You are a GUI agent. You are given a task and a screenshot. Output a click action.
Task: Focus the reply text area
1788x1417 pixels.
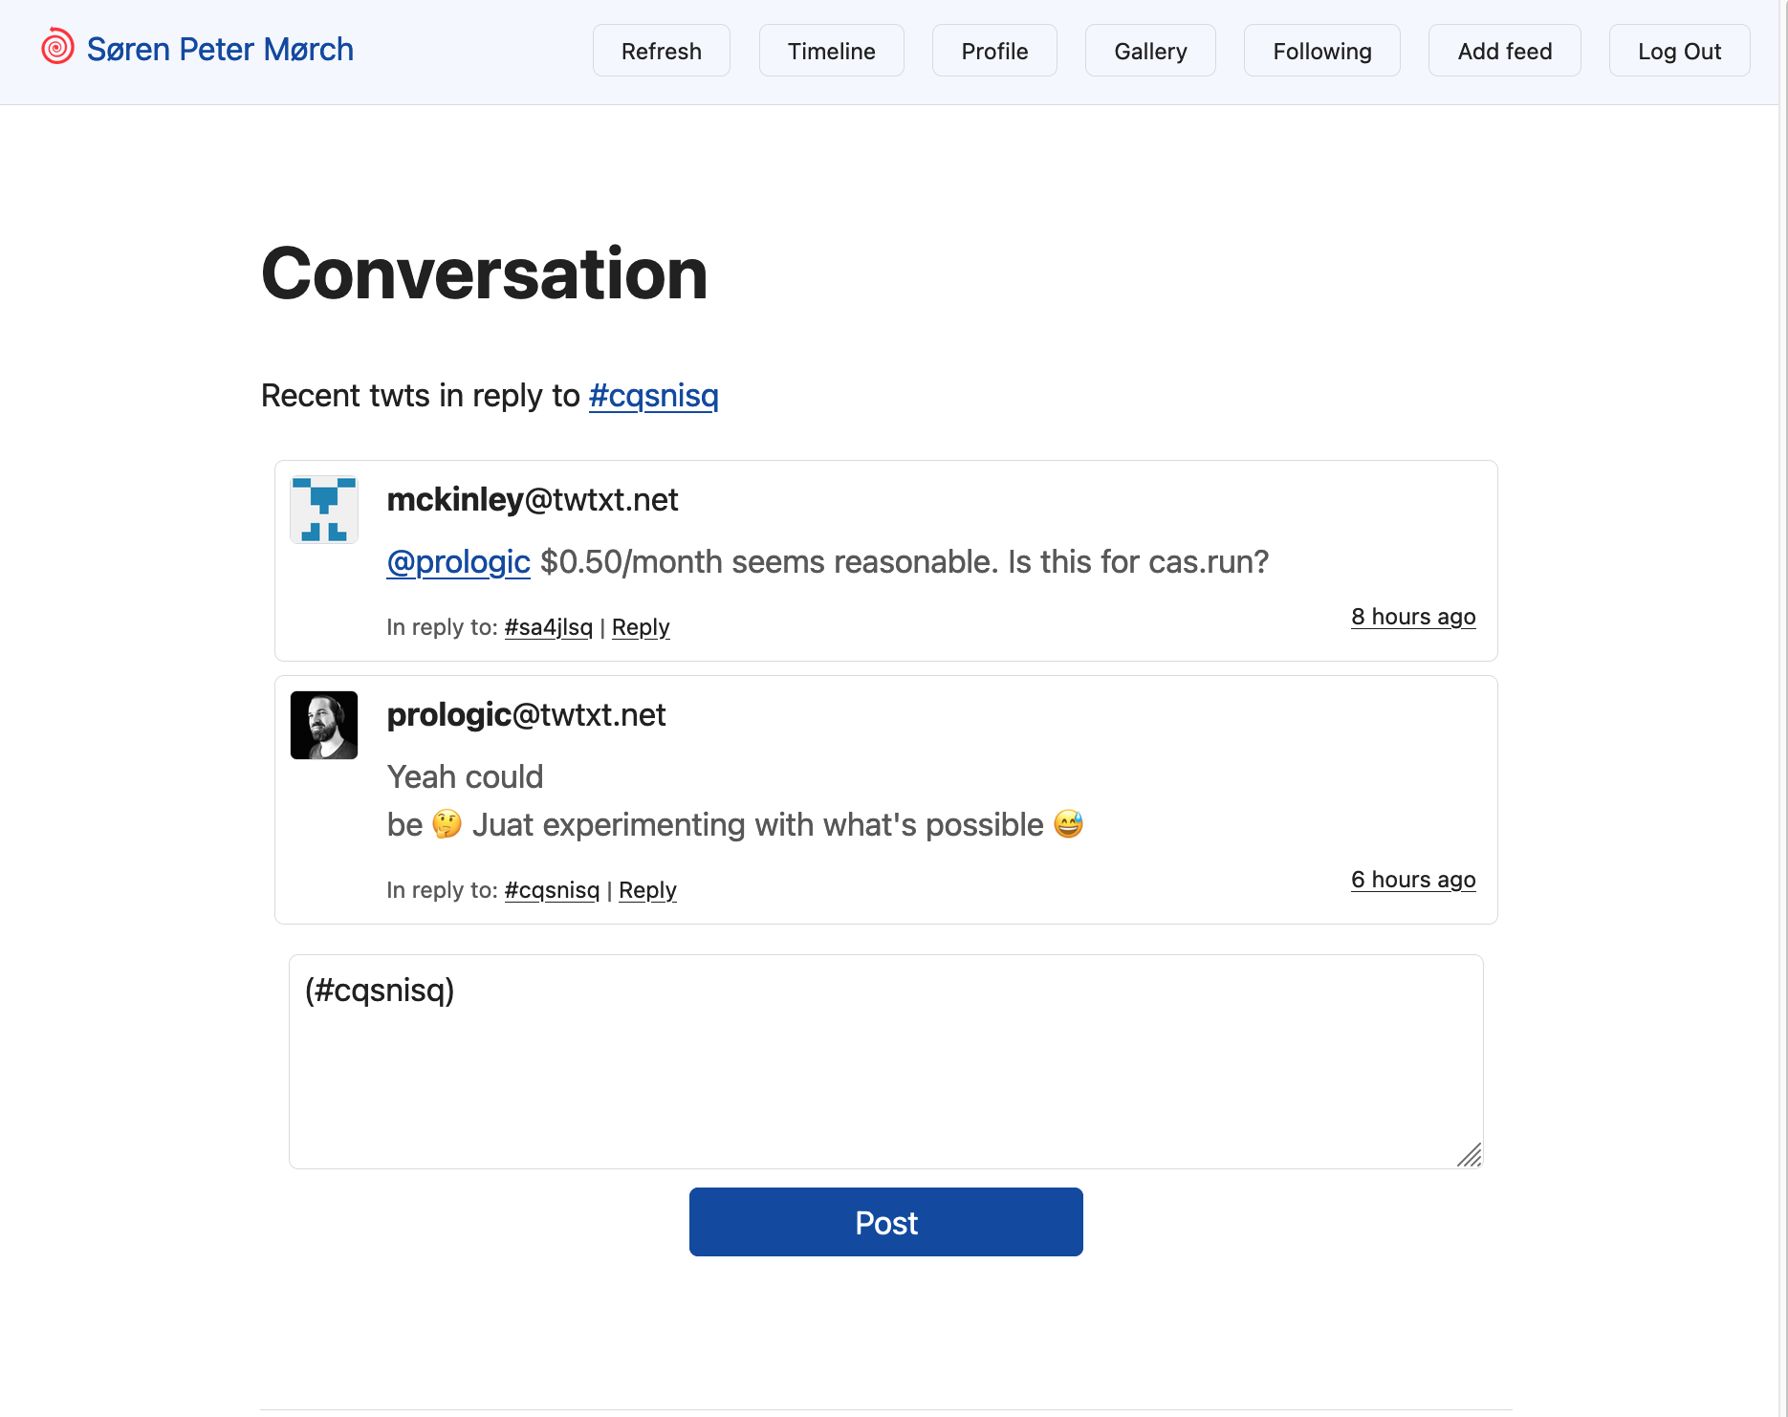[885, 1061]
